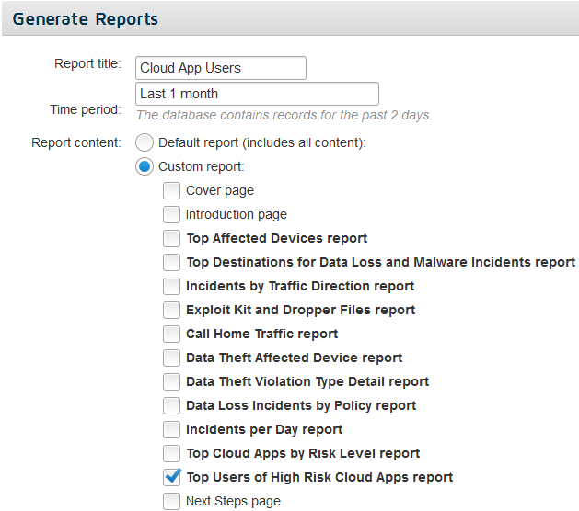Select the Default report radio button
Viewport: 579px width, 511px height.
(x=145, y=142)
